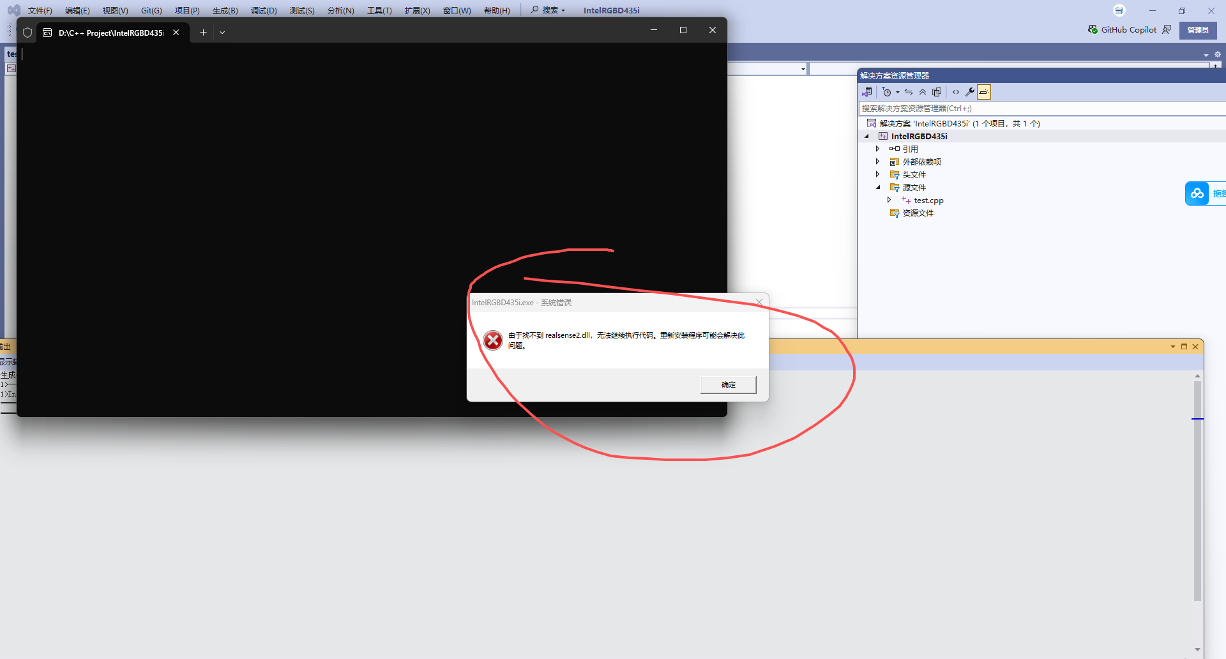1226x659 pixels.
Task: Click the Baidu cloud drag widget icon
Action: (1197, 193)
